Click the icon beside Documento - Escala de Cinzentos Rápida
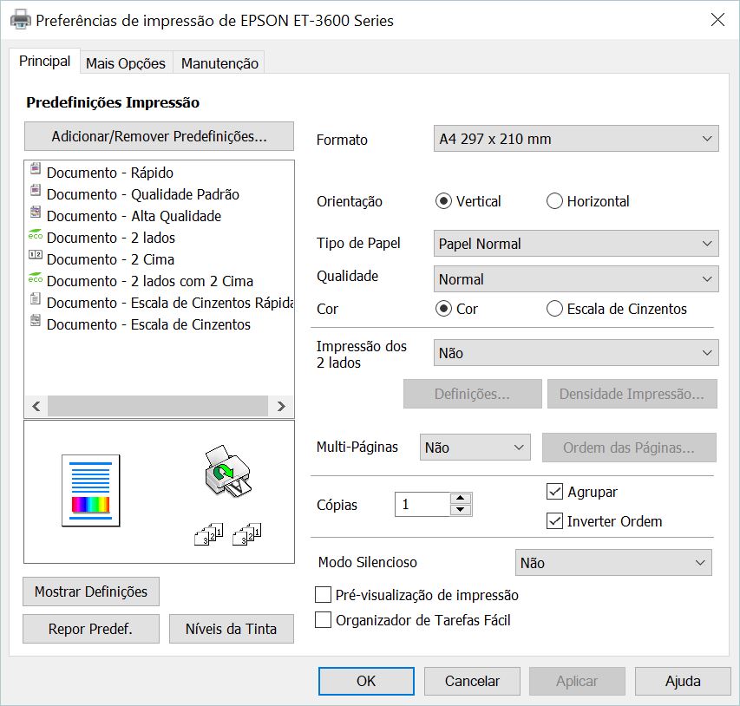Image resolution: width=740 pixels, height=706 pixels. pyautogui.click(x=36, y=298)
